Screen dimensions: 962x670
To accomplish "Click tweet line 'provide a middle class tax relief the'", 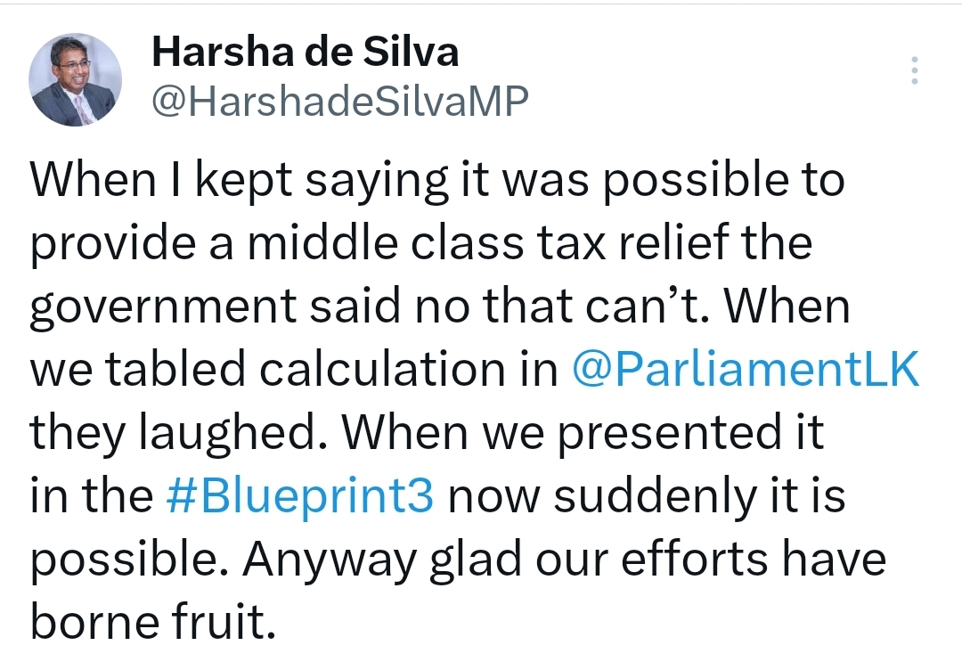I will (x=421, y=243).
